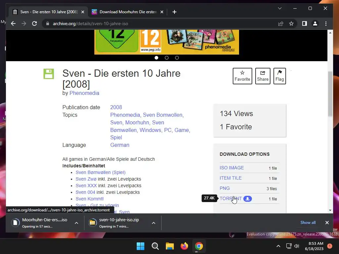Open the clock and date panel

tap(314, 246)
